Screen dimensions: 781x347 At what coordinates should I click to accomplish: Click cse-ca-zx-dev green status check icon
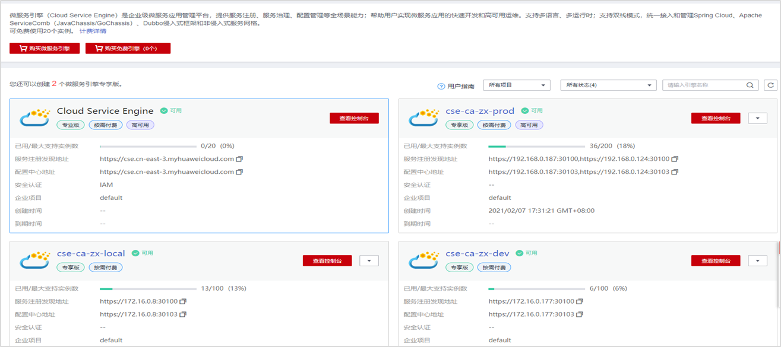520,253
